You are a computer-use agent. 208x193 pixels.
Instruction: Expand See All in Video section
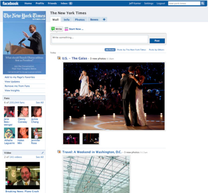pyautogui.click(x=40, y=157)
